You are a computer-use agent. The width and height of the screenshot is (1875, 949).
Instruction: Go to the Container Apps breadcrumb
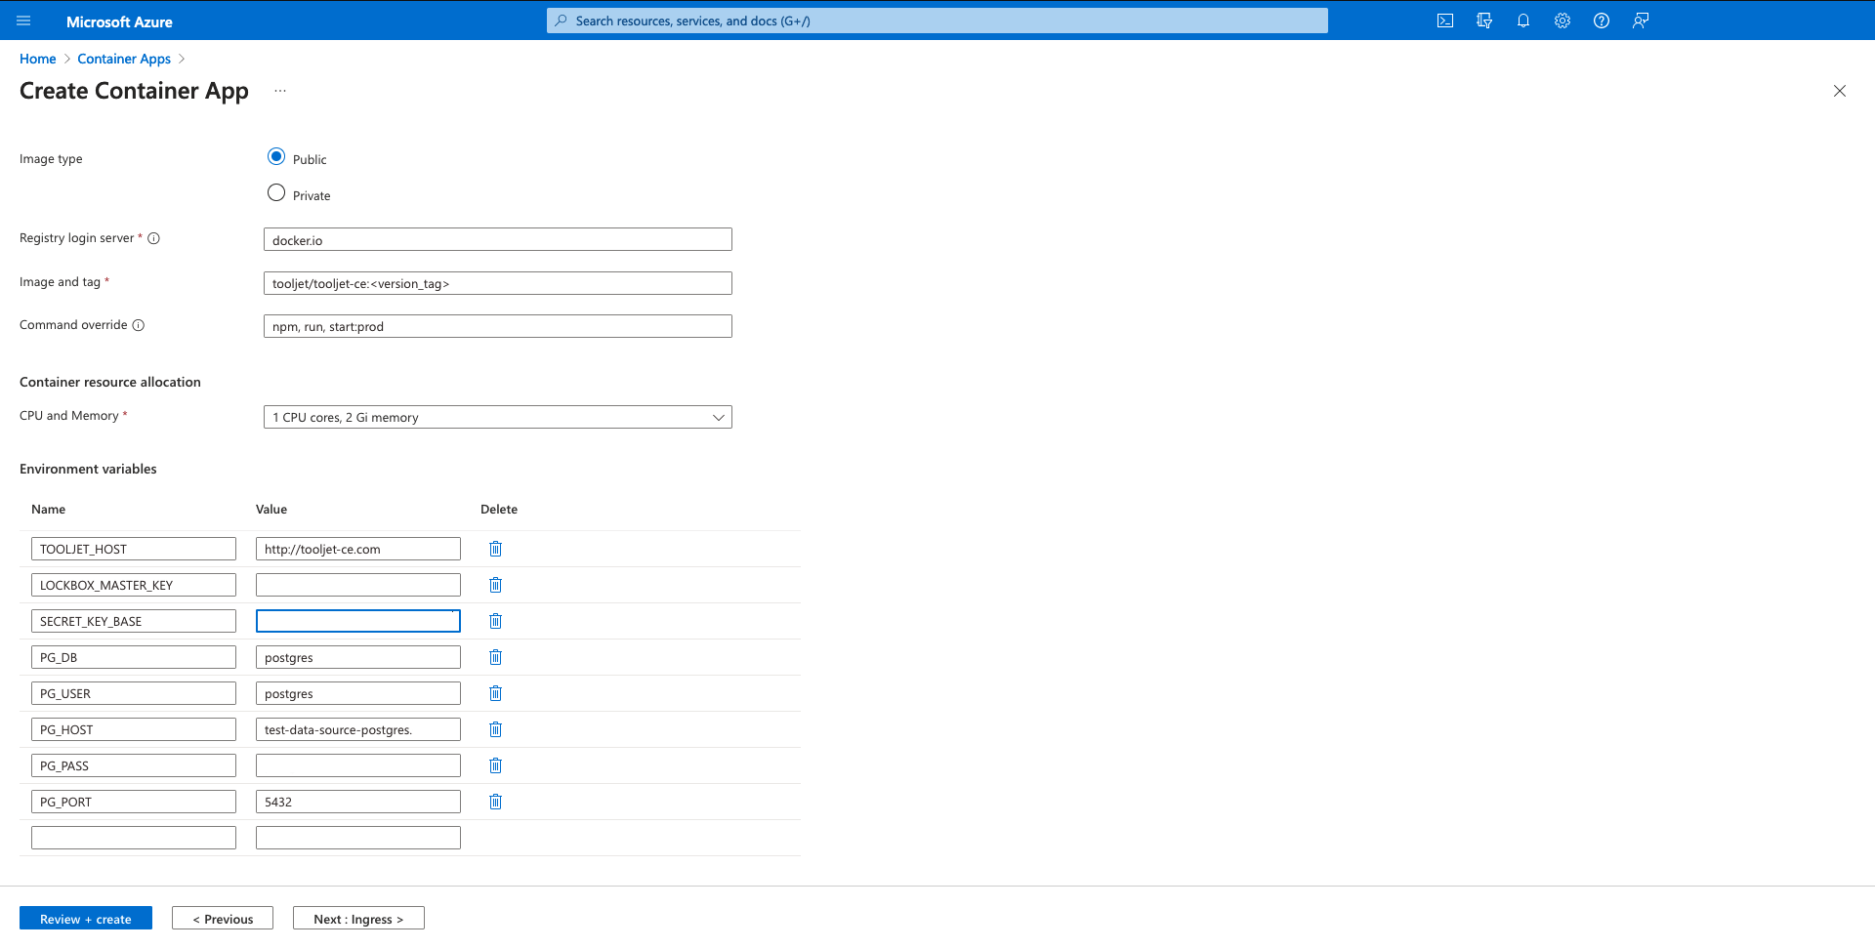coord(124,59)
